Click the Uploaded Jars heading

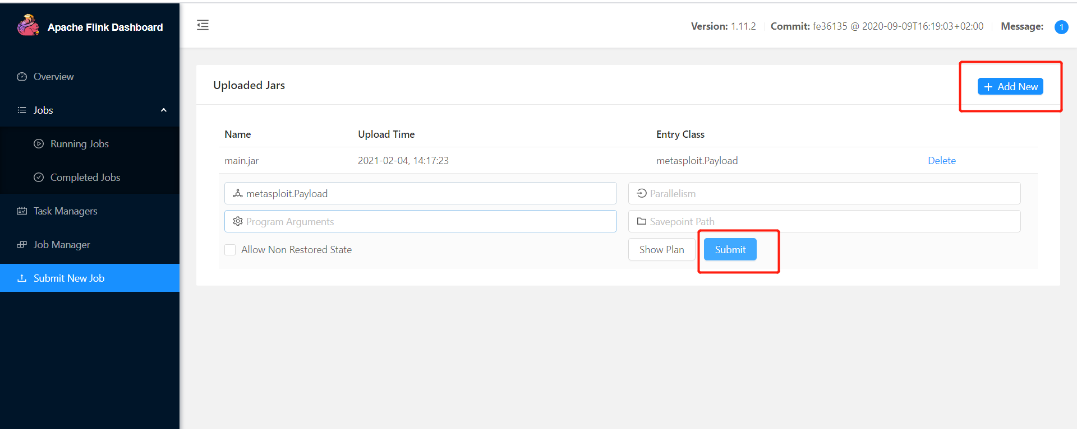[x=249, y=85]
